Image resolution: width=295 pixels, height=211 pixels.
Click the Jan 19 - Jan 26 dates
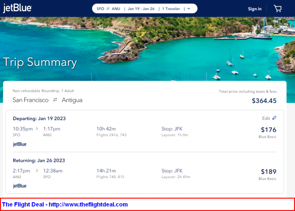tap(141, 9)
